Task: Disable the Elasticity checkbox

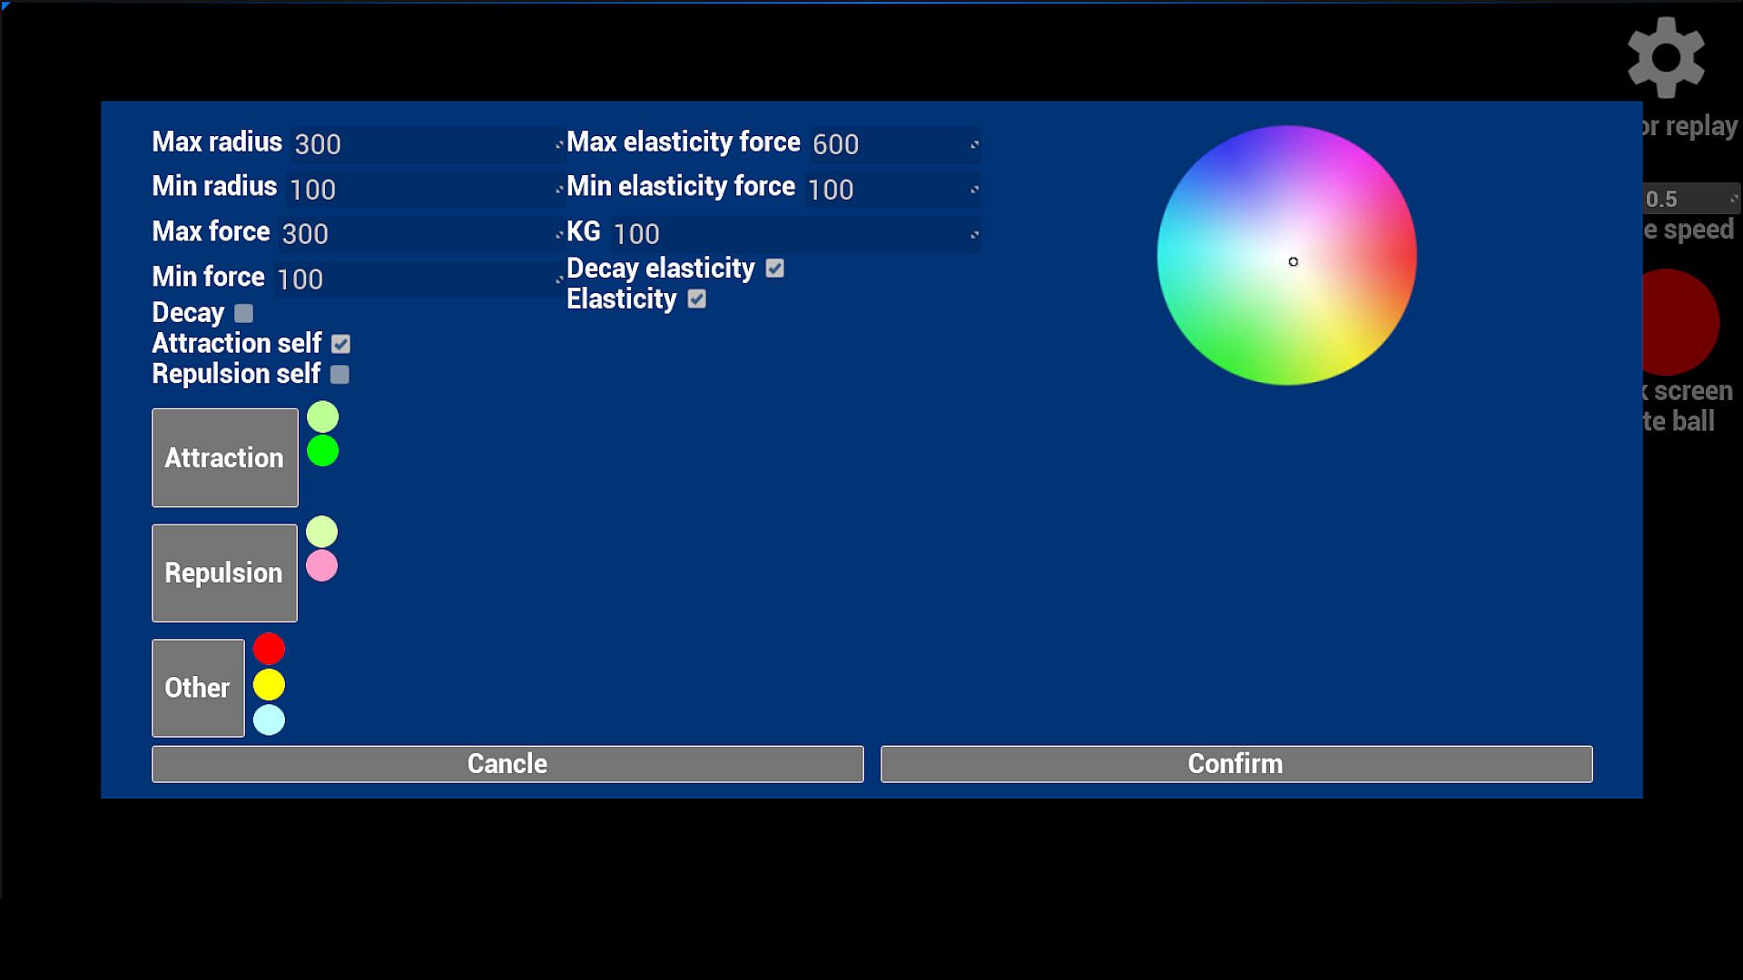Action: pyautogui.click(x=696, y=299)
